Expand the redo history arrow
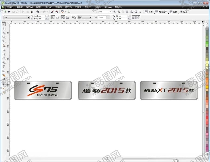210x162 pixels. [48, 12]
